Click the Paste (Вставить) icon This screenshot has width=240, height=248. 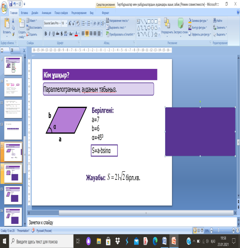pos(7,23)
